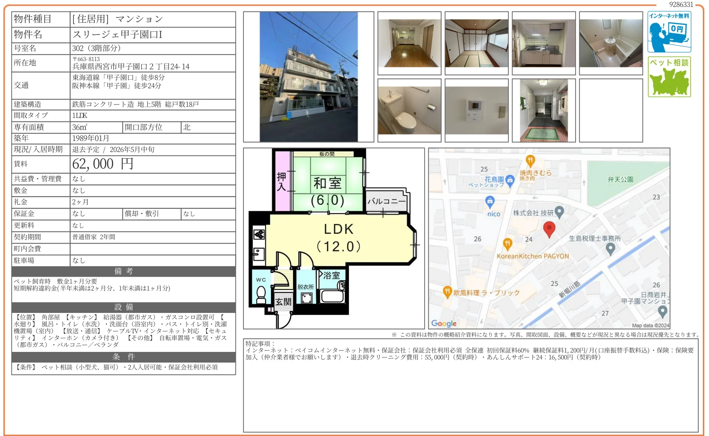This screenshot has width=709, height=436.
Task: Click the nico shop marker on map
Action: [x=490, y=201]
